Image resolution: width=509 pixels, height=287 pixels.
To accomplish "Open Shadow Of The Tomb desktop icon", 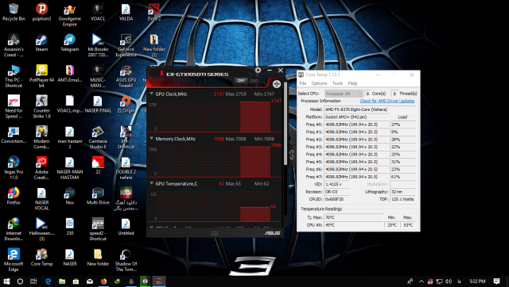I will coord(126,260).
